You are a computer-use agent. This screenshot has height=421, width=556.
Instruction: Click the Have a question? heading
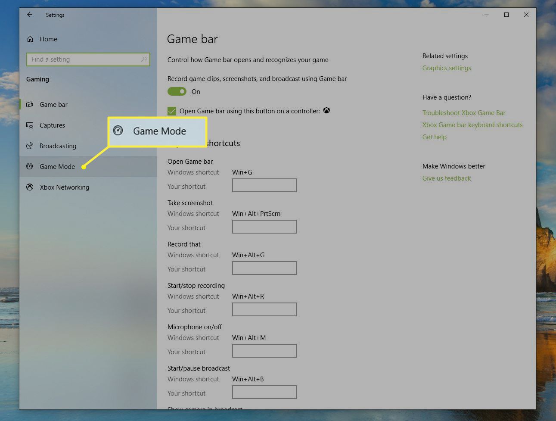click(x=447, y=97)
